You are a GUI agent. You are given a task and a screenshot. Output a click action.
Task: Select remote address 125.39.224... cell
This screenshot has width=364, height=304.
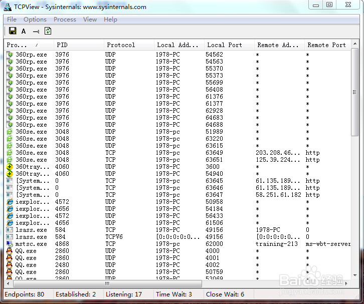pyautogui.click(x=278, y=160)
